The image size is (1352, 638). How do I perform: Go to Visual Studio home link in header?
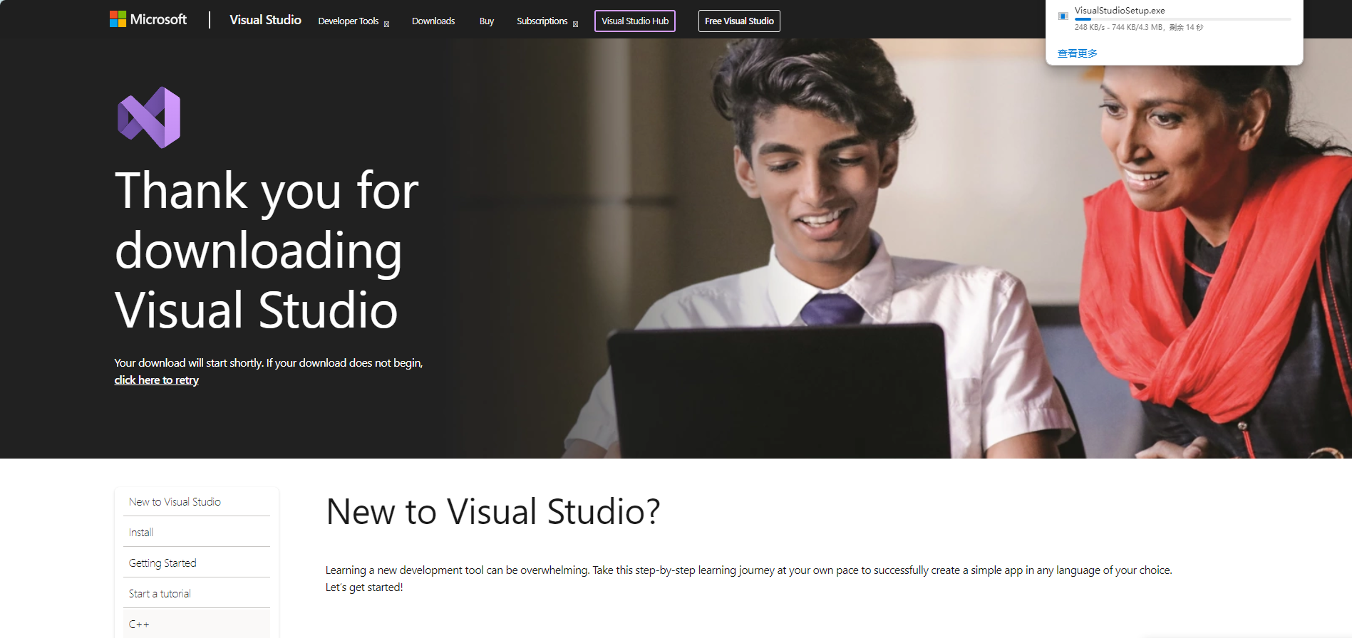pyautogui.click(x=265, y=20)
